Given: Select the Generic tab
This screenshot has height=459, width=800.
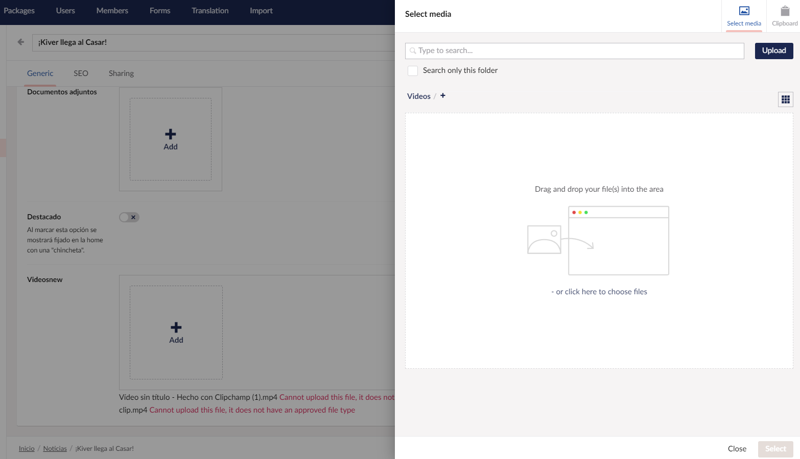Looking at the screenshot, I should (40, 73).
